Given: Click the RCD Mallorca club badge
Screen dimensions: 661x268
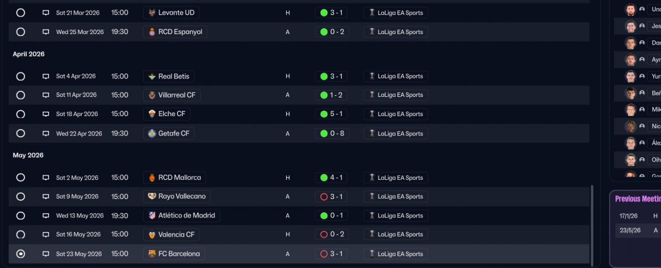Looking at the screenshot, I should click(152, 178).
